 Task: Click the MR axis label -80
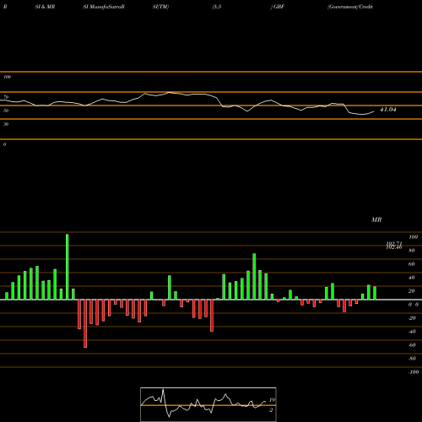[412, 359]
